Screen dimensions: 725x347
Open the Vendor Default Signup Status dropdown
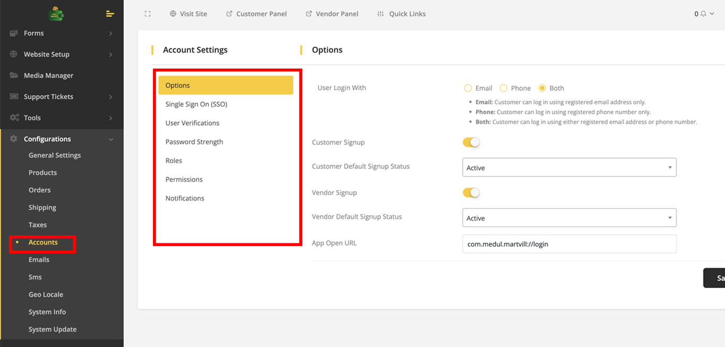pos(569,218)
